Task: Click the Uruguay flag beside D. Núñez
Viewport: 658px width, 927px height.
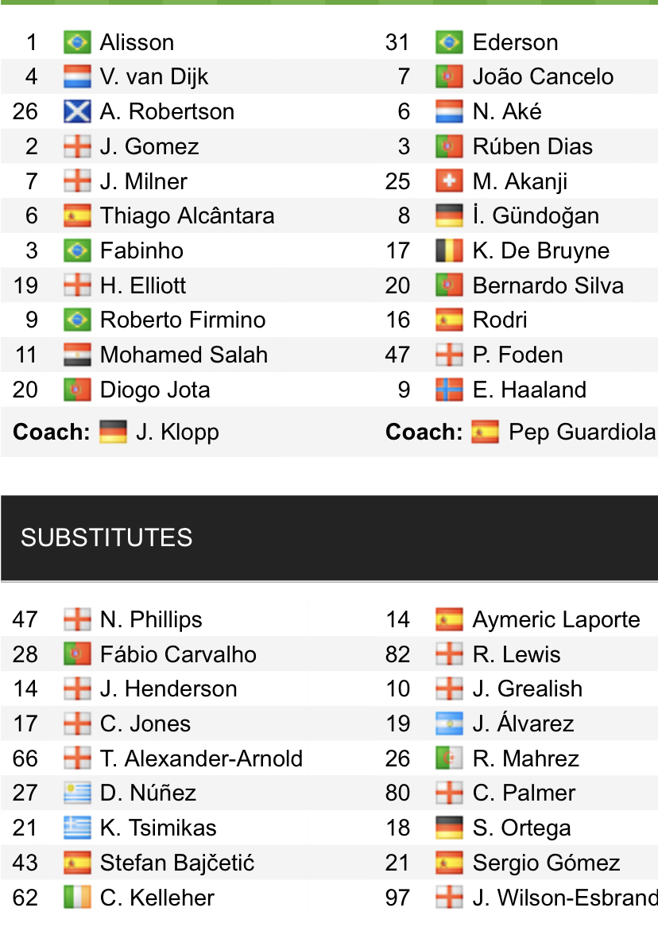Action: (77, 793)
